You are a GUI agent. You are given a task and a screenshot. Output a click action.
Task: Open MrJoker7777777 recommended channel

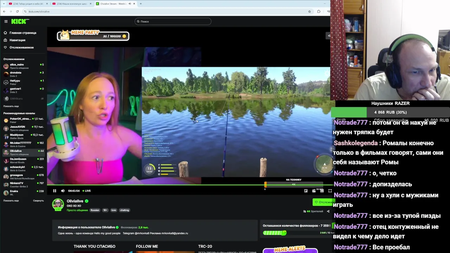(x=23, y=144)
